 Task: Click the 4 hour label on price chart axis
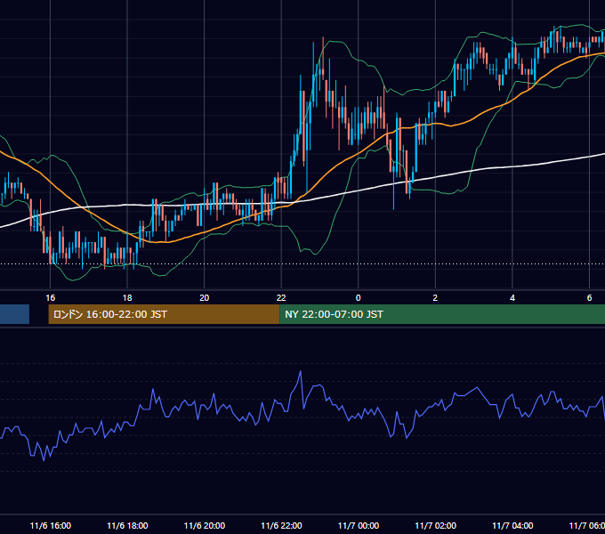(512, 298)
